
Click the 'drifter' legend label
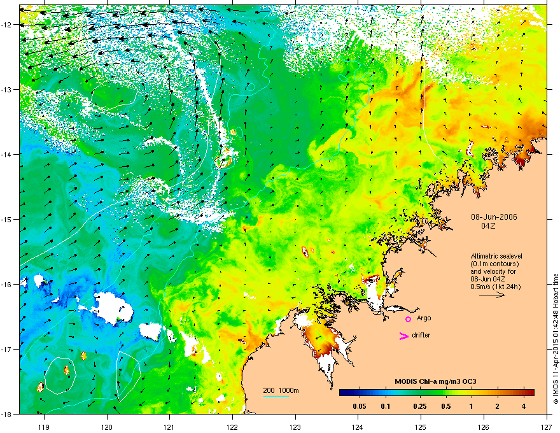tap(421, 335)
